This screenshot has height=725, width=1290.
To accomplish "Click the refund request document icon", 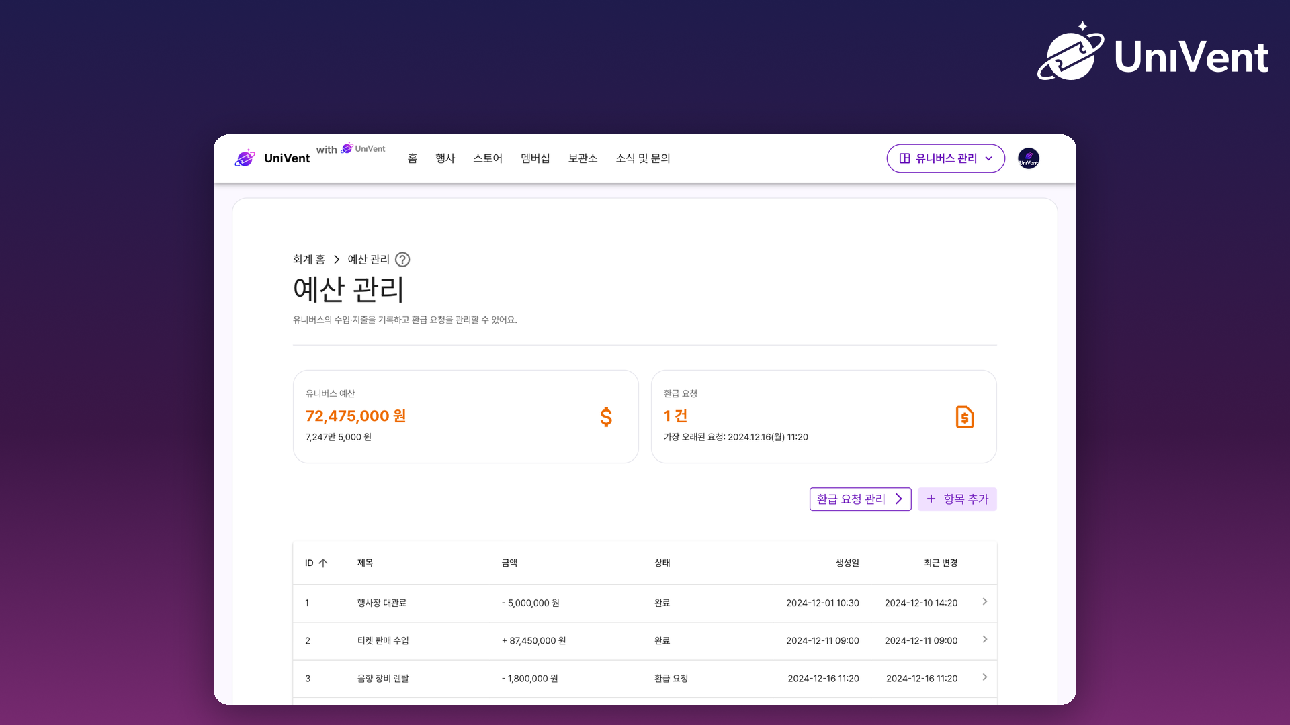I will pyautogui.click(x=965, y=417).
